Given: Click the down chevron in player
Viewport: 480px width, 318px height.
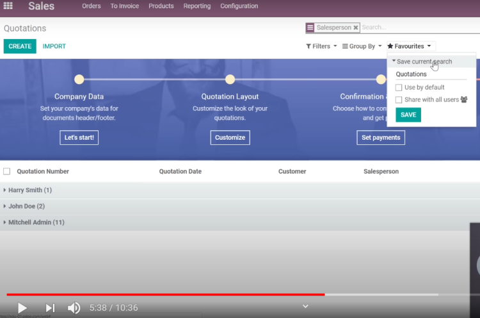Looking at the screenshot, I should [305, 306].
